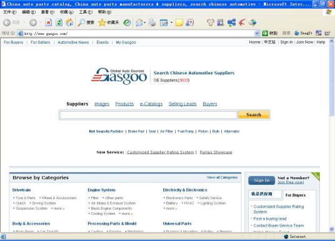Click the Refresh page icon
This screenshot has width=335, height=241.
click(x=59, y=22)
